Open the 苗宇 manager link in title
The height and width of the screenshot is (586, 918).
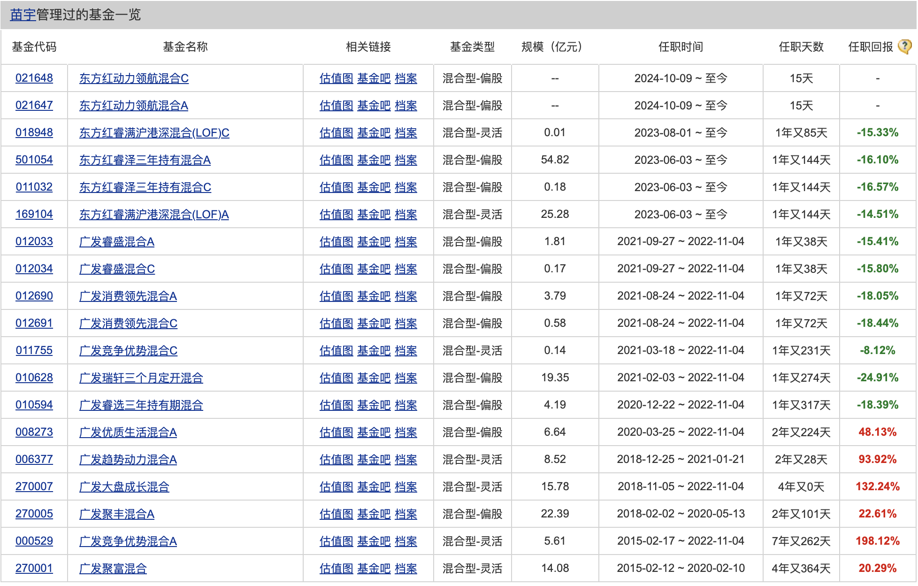(23, 15)
